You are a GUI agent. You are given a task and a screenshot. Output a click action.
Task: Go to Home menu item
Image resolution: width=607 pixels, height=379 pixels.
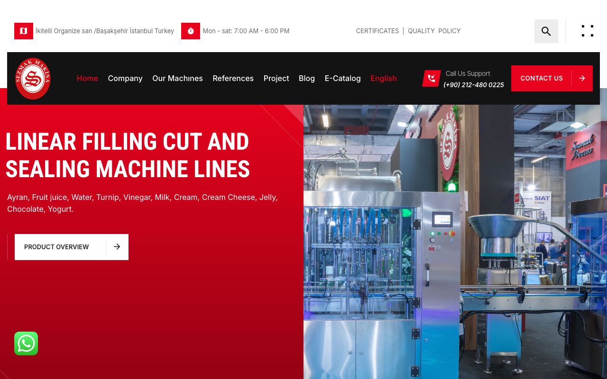[x=87, y=78]
